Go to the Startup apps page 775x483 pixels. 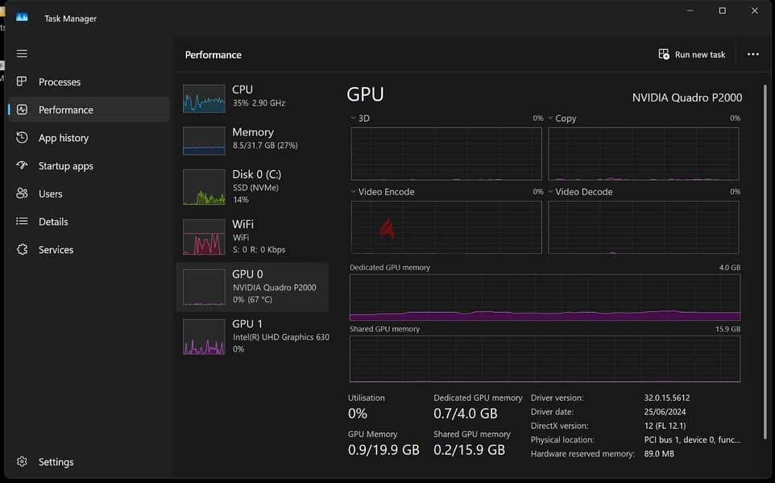[89, 166]
